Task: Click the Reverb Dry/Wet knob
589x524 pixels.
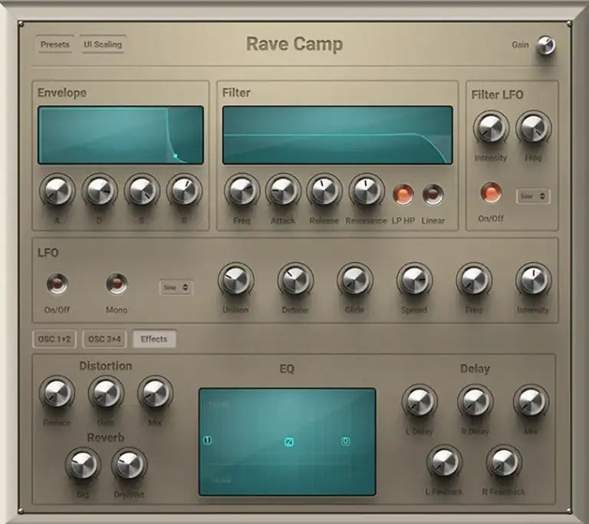Action: click(x=129, y=464)
